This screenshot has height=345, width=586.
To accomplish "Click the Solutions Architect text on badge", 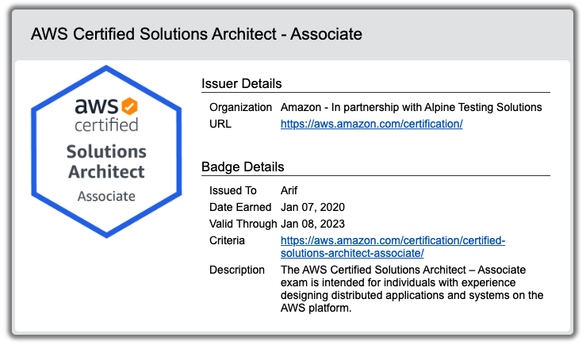I will (106, 162).
